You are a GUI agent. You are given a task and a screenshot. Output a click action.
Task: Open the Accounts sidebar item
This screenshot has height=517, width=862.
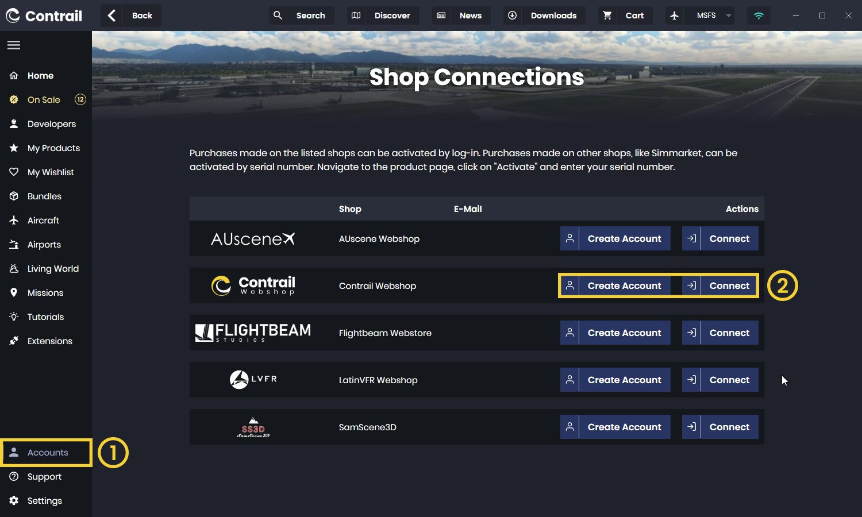[x=47, y=453]
